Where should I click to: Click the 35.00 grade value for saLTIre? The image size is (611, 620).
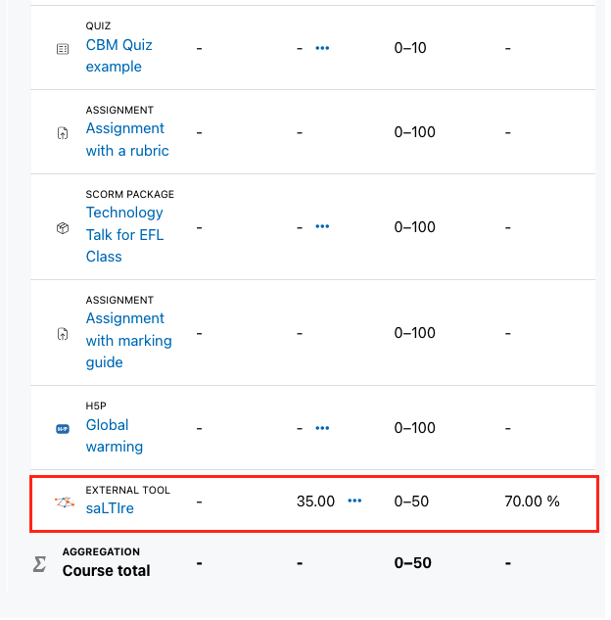pyautogui.click(x=315, y=501)
